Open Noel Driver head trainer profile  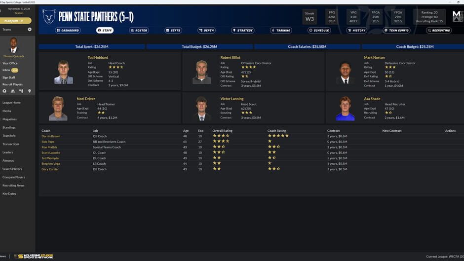tap(86, 99)
